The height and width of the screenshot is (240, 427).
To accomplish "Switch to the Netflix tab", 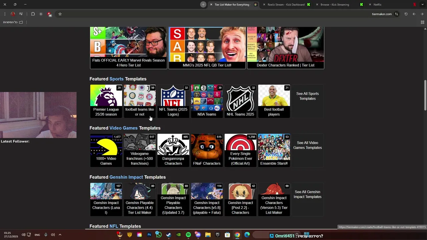I will [392, 5].
